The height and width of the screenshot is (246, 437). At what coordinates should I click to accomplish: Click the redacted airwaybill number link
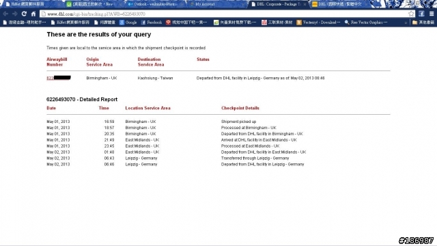point(59,78)
